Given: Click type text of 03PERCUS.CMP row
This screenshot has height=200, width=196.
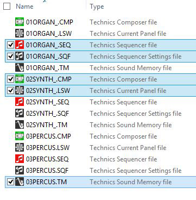Looking at the screenshot, I should [123, 136].
